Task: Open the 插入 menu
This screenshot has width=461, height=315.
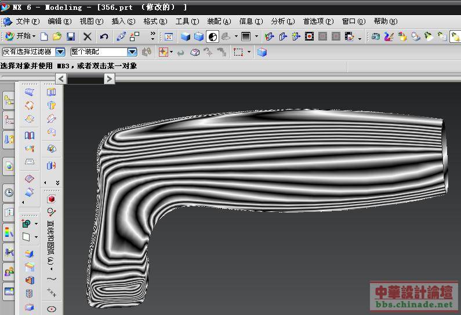Action: click(123, 21)
